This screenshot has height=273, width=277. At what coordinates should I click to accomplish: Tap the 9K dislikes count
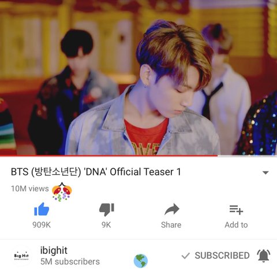[106, 225]
